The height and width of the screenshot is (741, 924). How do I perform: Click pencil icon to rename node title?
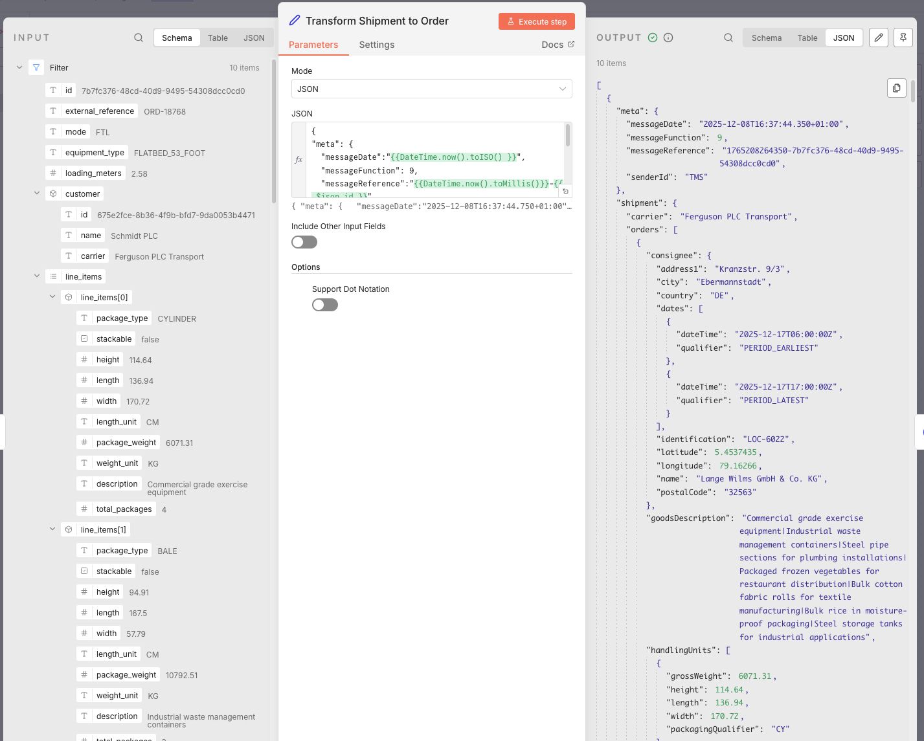[295, 21]
